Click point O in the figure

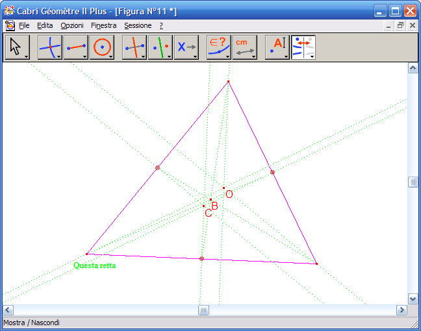tap(224, 188)
